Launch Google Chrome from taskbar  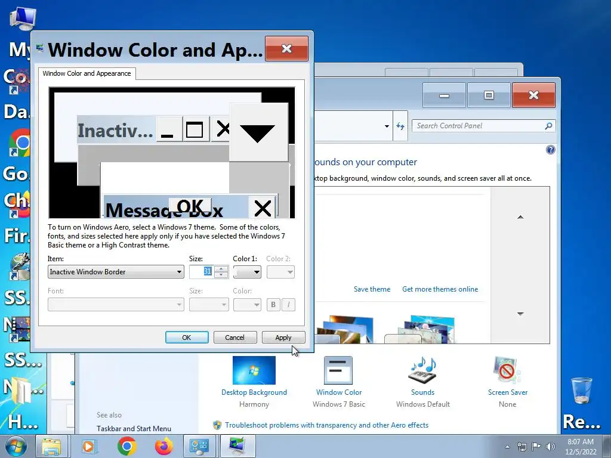pos(126,446)
